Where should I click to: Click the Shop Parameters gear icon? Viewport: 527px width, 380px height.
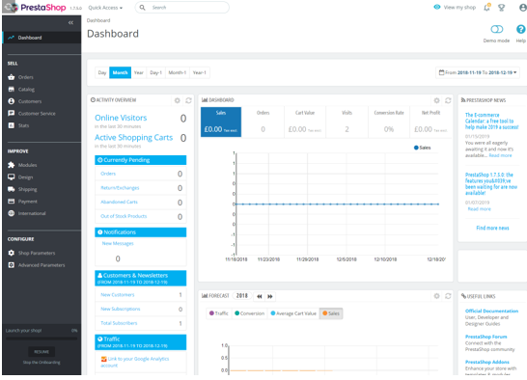(11, 253)
